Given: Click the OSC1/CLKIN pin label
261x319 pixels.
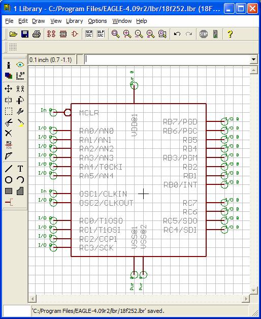Looking at the screenshot, I should (x=103, y=194).
